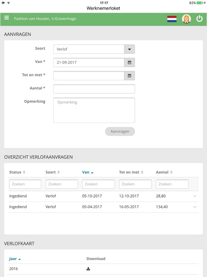Sort table by Van column
Screen dimensions: 207x277
[x=88, y=172]
